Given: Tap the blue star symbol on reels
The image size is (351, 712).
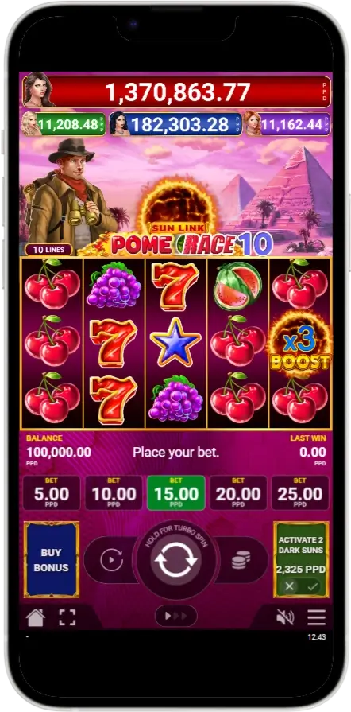Looking at the screenshot, I should [x=175, y=342].
